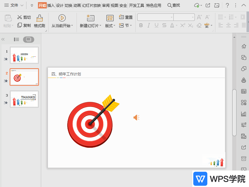Click the Copy (复制) icon
The image size is (249, 187).
click(x=20, y=25)
